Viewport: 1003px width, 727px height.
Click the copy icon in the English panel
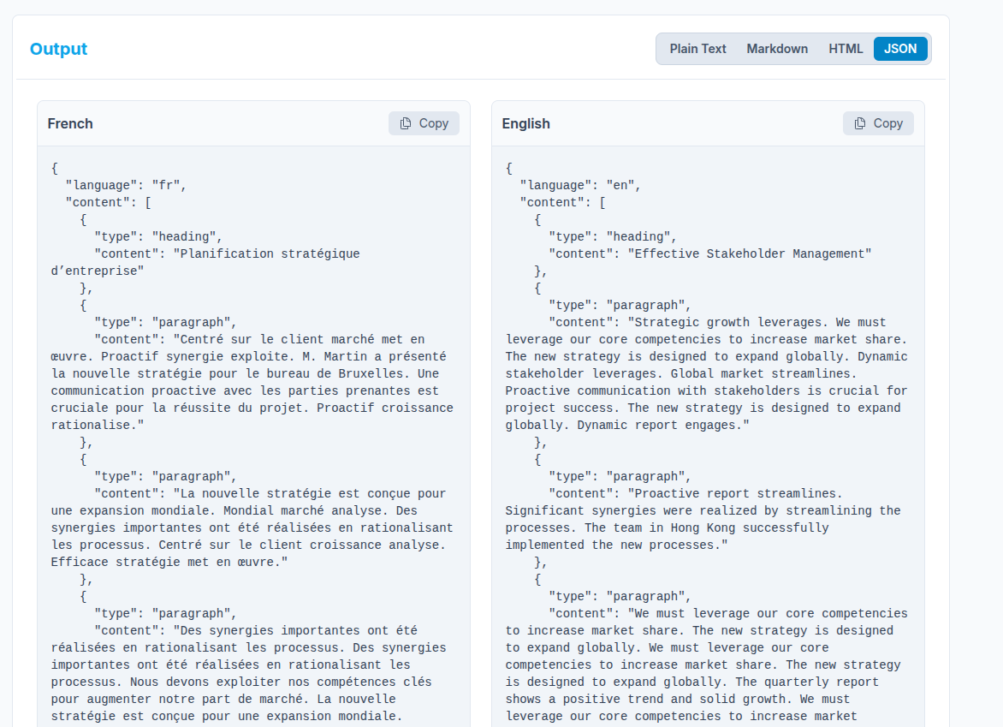[860, 123]
